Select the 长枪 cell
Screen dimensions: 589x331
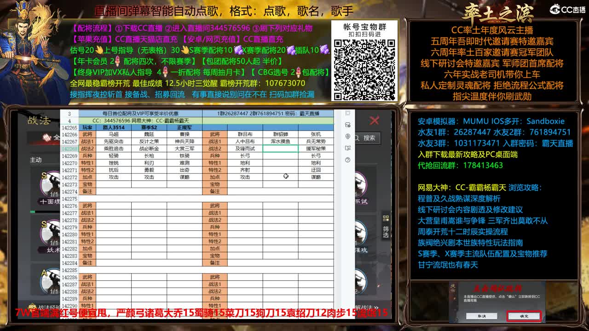click(149, 156)
